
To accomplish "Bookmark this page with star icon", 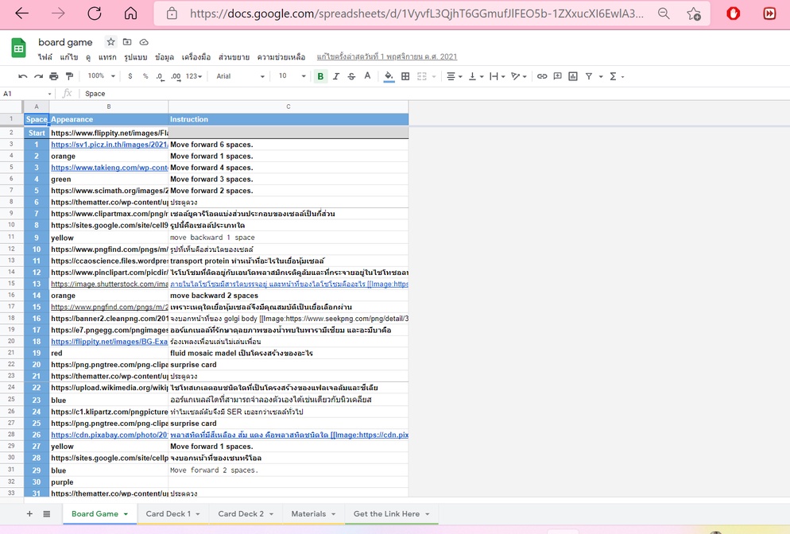I will [x=694, y=14].
